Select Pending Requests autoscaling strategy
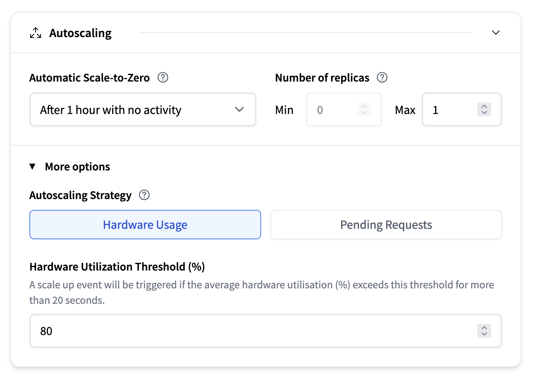 pyautogui.click(x=386, y=225)
